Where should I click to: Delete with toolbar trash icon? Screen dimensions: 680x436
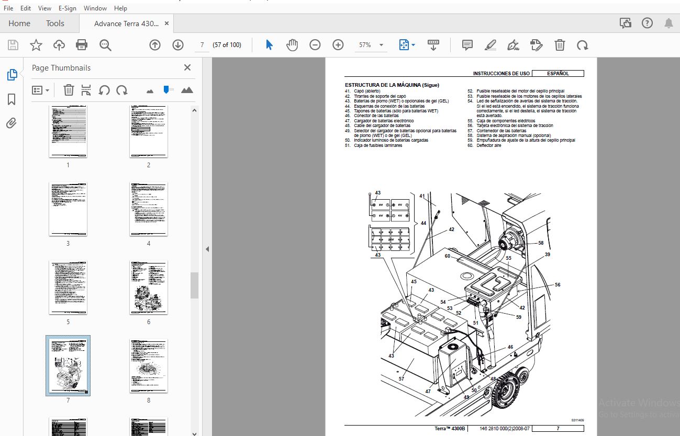(x=560, y=45)
